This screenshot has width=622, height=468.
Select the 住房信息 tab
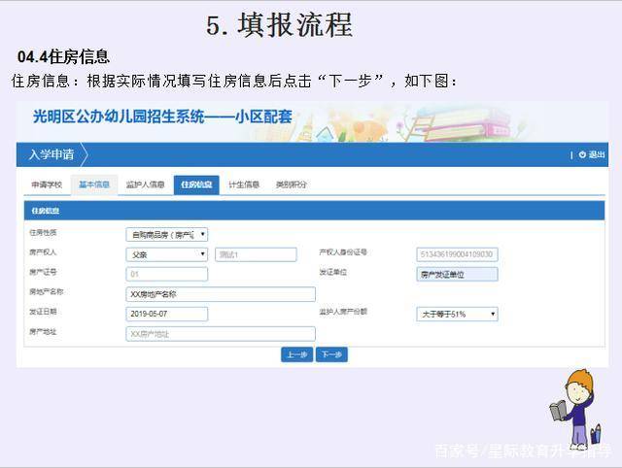tap(196, 184)
